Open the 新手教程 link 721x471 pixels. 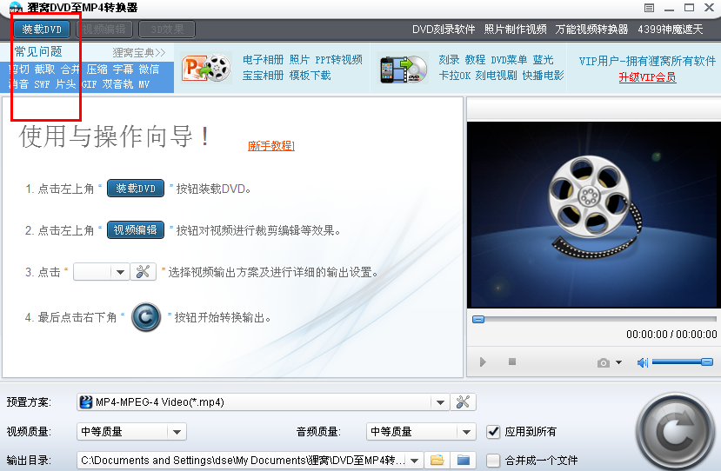click(x=270, y=146)
